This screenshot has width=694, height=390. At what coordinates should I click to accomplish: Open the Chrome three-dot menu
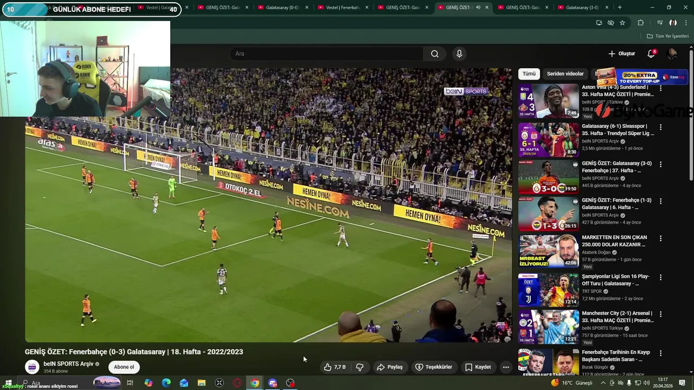tap(686, 23)
